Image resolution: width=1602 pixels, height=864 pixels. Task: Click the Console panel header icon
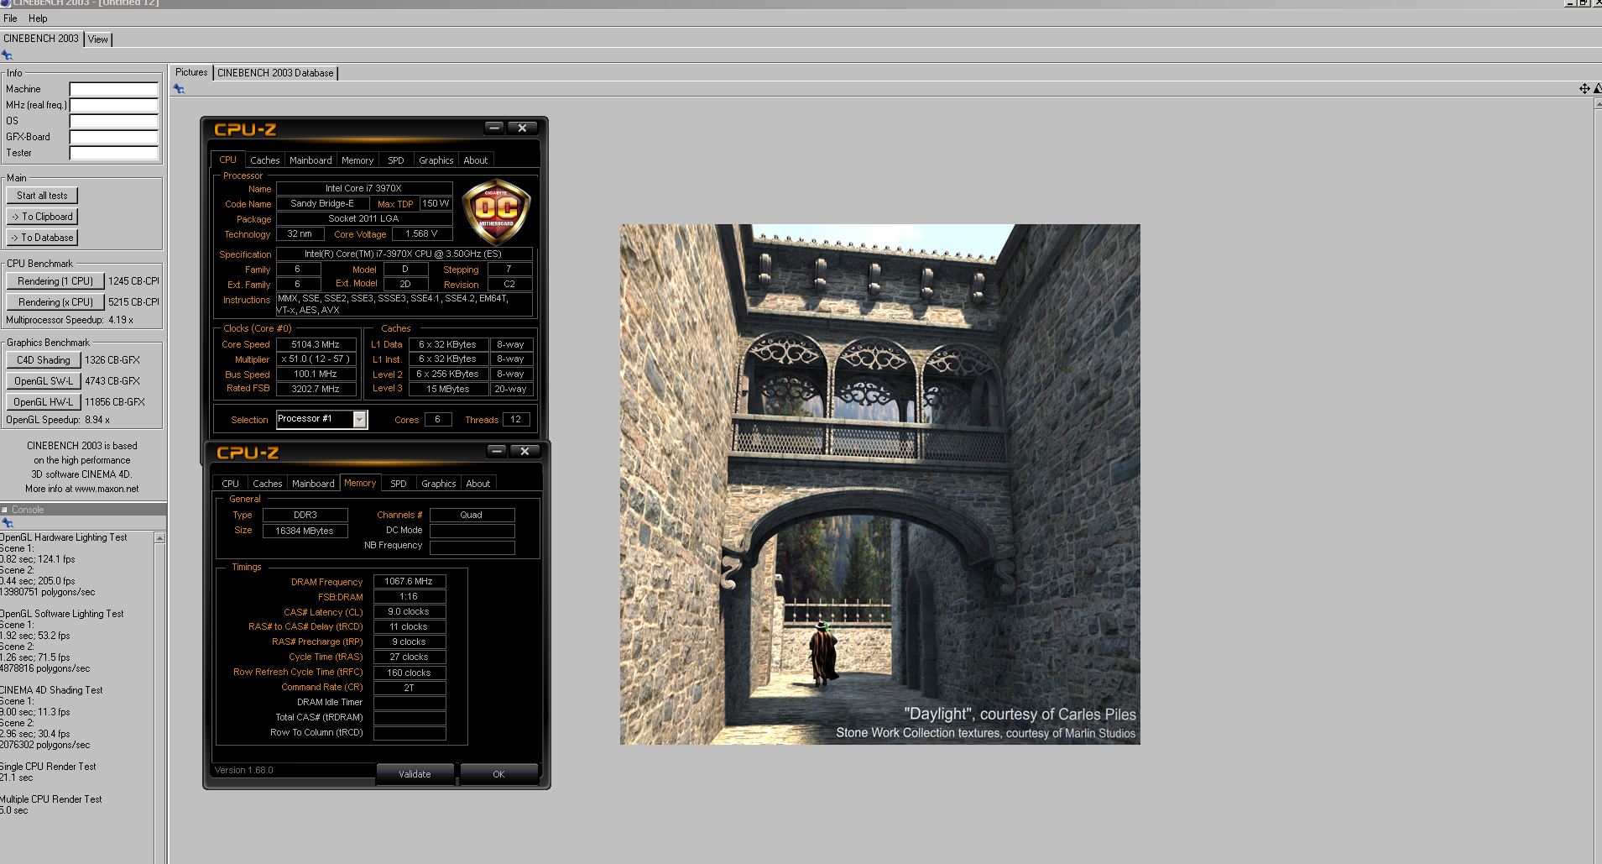click(x=4, y=510)
